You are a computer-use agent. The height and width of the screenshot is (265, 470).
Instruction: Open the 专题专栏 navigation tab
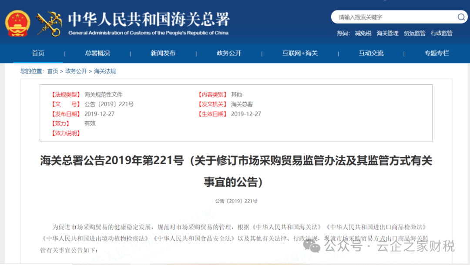pyautogui.click(x=437, y=53)
